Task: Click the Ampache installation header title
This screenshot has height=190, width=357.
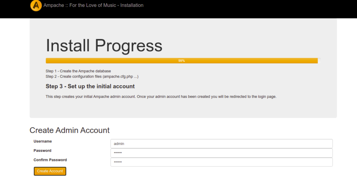Action: coord(93,5)
